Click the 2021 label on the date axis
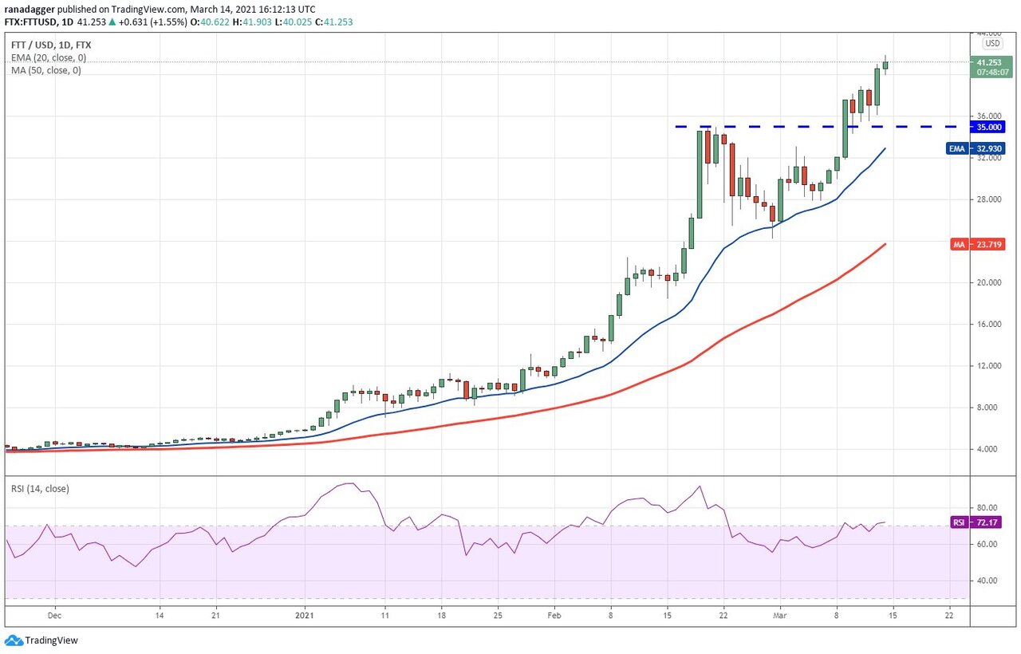 pyautogui.click(x=306, y=616)
